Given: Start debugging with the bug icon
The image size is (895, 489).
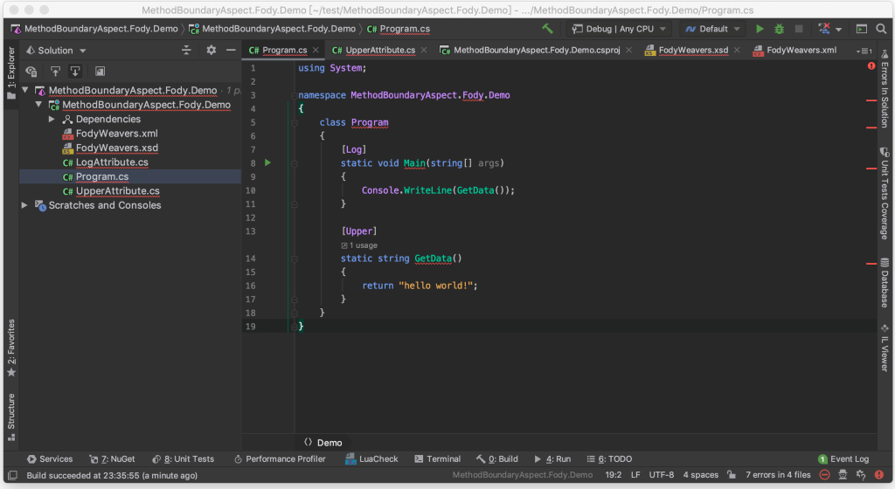Looking at the screenshot, I should tap(779, 29).
